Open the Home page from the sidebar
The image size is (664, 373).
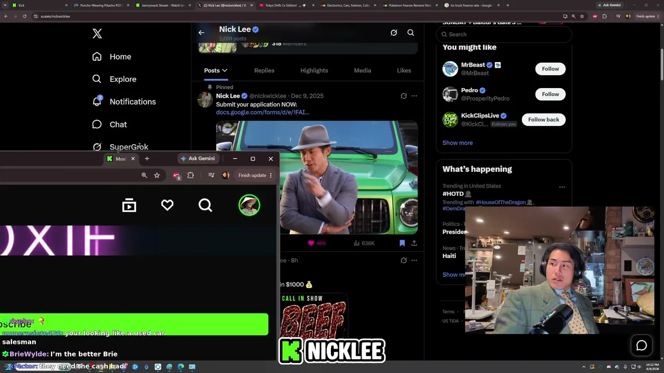[112, 56]
